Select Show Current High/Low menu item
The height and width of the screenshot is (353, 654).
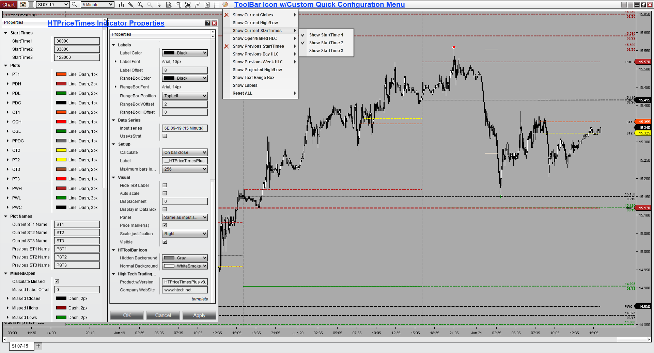point(260,22)
